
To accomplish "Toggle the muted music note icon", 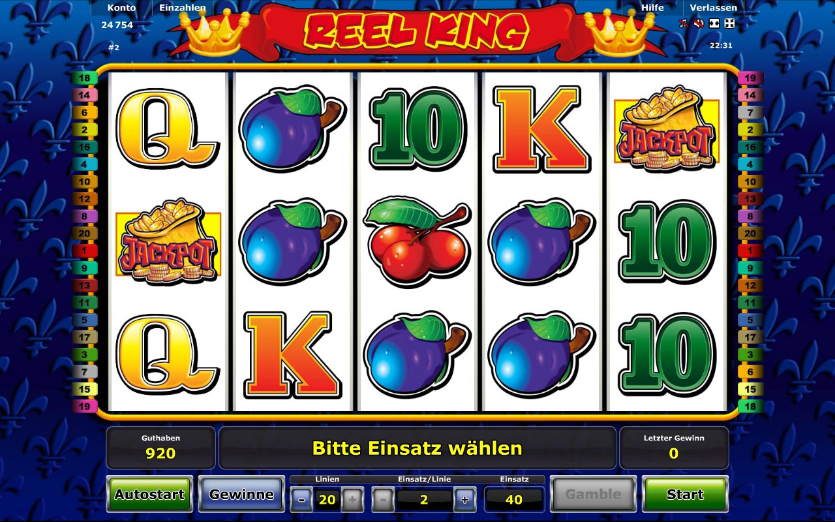I will pos(683,23).
